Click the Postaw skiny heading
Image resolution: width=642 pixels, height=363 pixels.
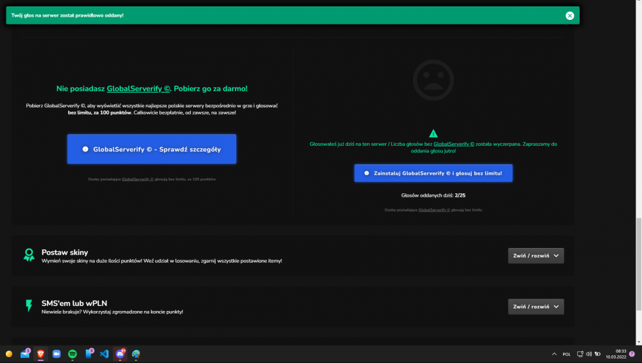[65, 252]
